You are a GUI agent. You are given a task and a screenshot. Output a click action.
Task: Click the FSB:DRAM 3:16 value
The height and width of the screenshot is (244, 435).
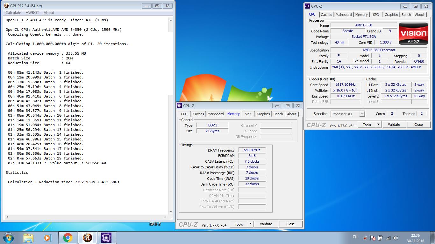tap(252, 156)
